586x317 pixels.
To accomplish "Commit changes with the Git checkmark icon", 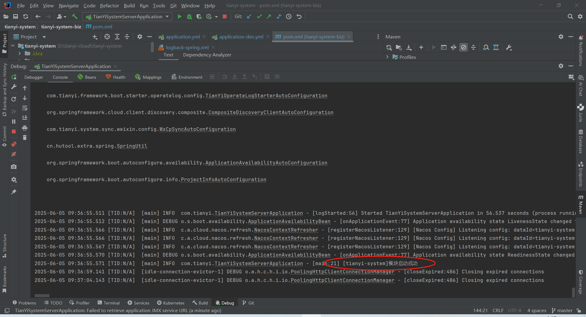I will [x=259, y=16].
